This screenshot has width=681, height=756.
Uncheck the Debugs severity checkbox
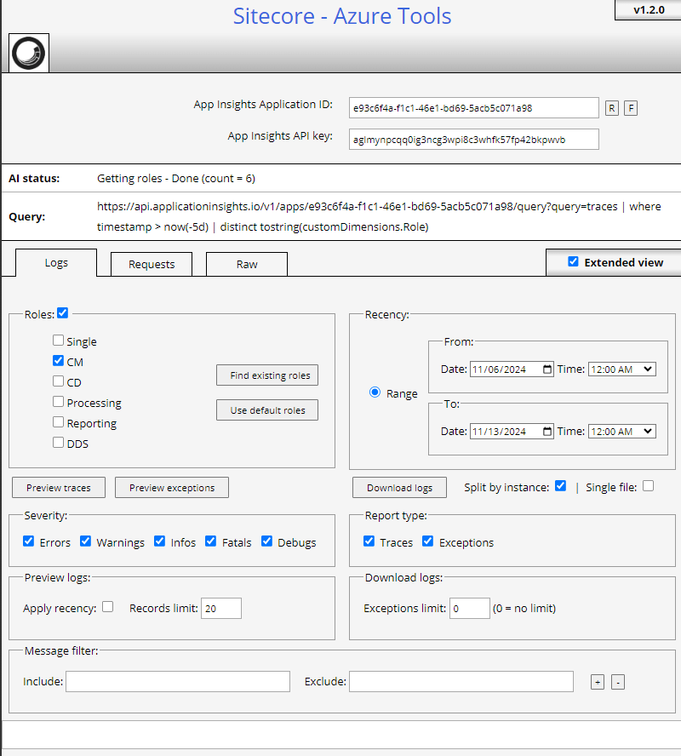coord(267,541)
